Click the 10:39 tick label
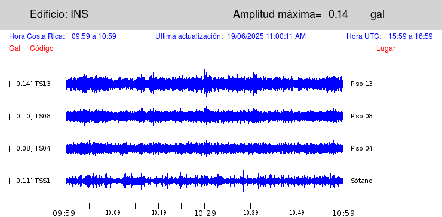Image resolution: width=442 pixels, height=217 pixels. click(x=251, y=212)
